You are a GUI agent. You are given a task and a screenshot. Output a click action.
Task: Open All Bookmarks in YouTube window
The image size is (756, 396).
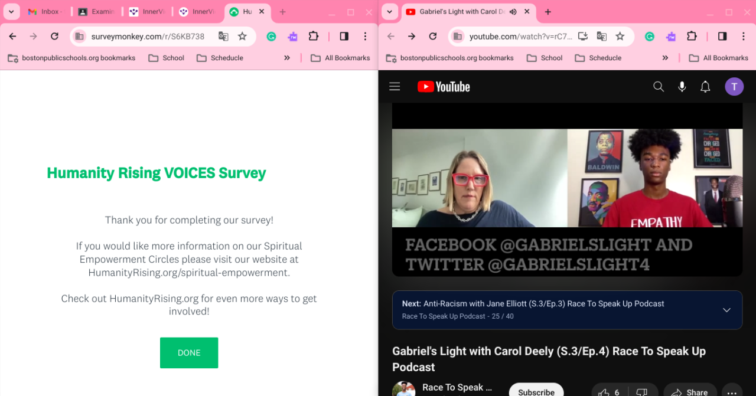(x=718, y=58)
